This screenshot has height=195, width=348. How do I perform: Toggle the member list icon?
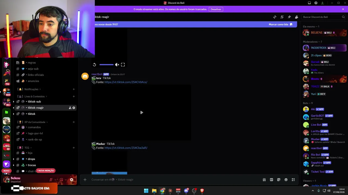tap(297, 17)
